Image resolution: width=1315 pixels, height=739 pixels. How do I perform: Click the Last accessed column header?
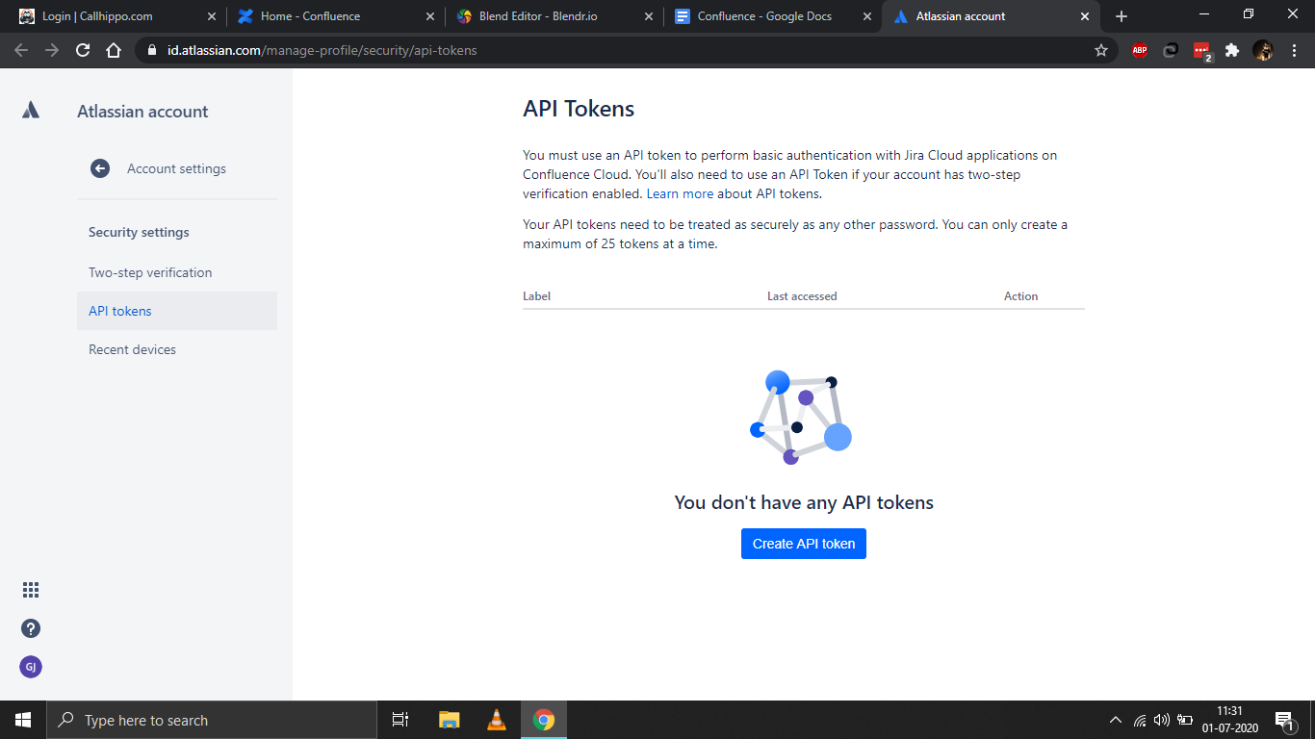pyautogui.click(x=802, y=296)
